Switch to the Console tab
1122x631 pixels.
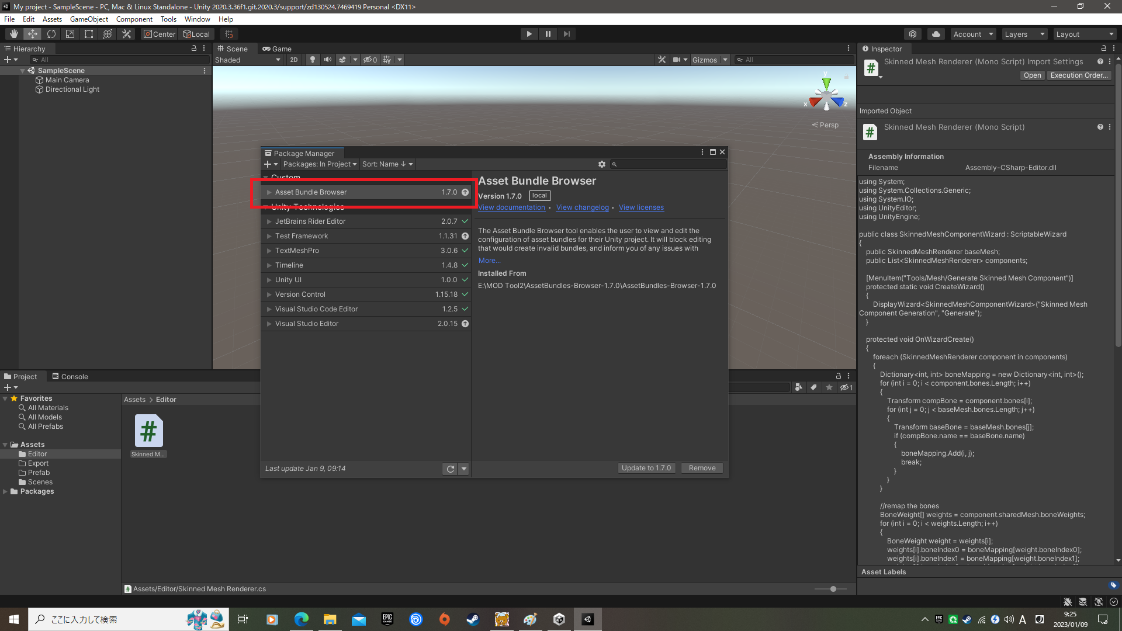pos(70,376)
